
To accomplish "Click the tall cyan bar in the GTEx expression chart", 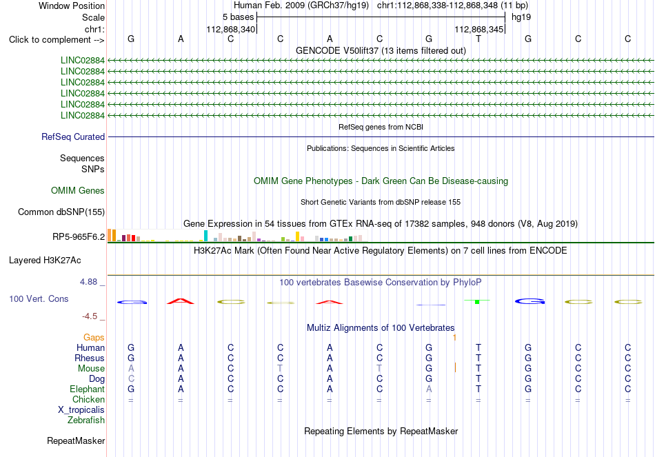I will point(205,236).
